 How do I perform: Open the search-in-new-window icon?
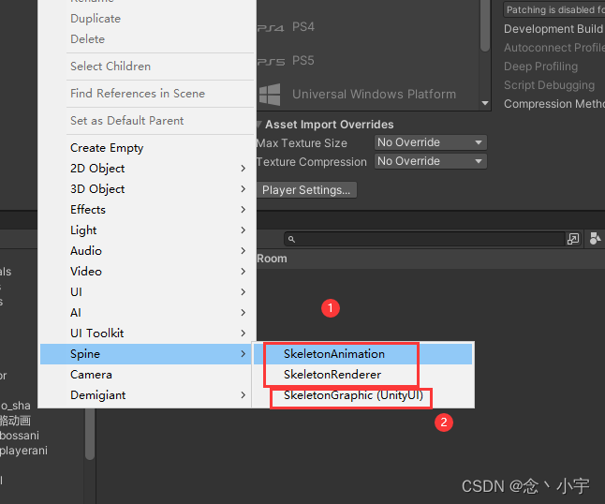tap(573, 239)
